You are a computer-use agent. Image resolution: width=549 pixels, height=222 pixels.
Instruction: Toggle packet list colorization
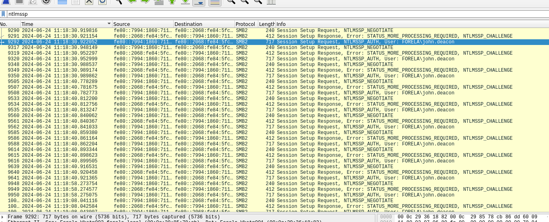coord(215,2)
